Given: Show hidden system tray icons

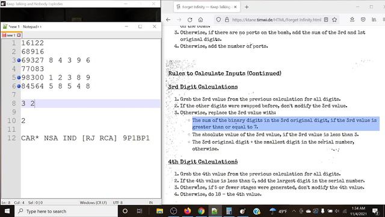Looking at the screenshot, I should point(294,211).
